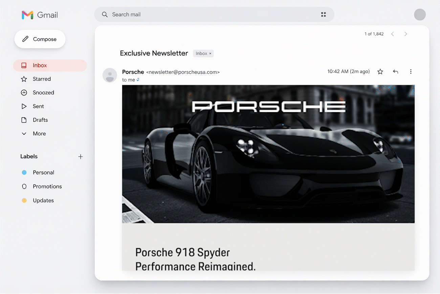This screenshot has width=440, height=294.
Task: Remove the Inbox label tag
Action: (x=210, y=54)
